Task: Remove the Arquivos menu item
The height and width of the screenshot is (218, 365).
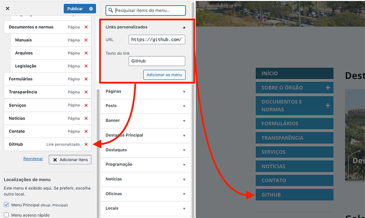Action: coord(86,53)
